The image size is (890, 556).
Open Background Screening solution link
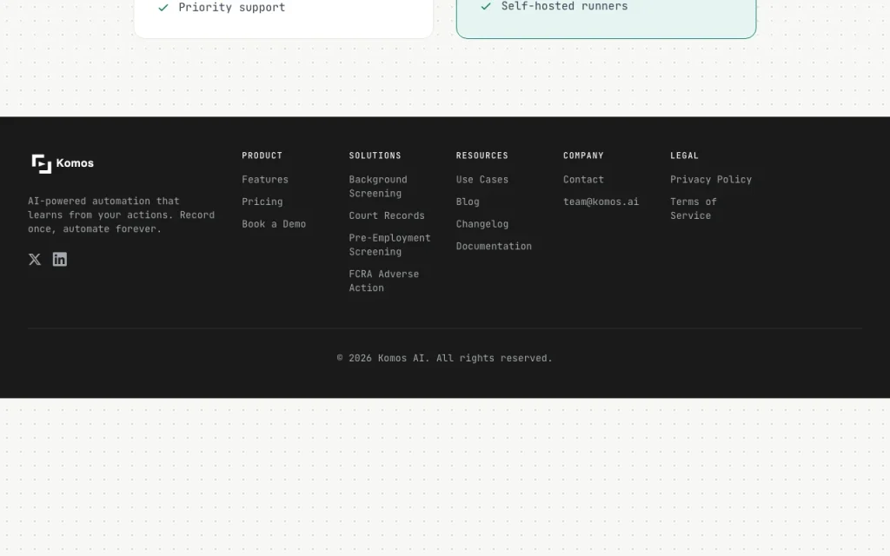(x=378, y=186)
